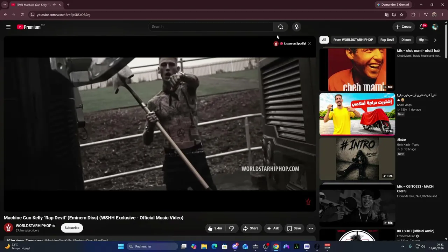
Task: Open Microsoft Edge from the taskbar
Action: click(214, 246)
